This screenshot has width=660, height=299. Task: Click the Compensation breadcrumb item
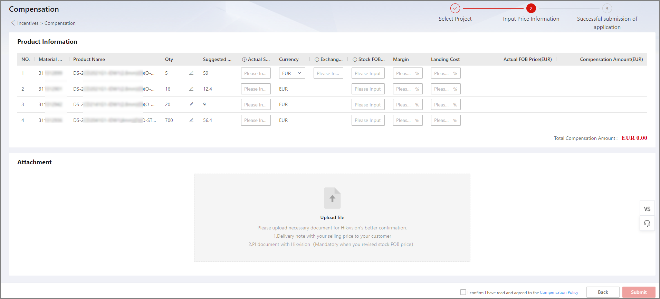click(x=60, y=23)
